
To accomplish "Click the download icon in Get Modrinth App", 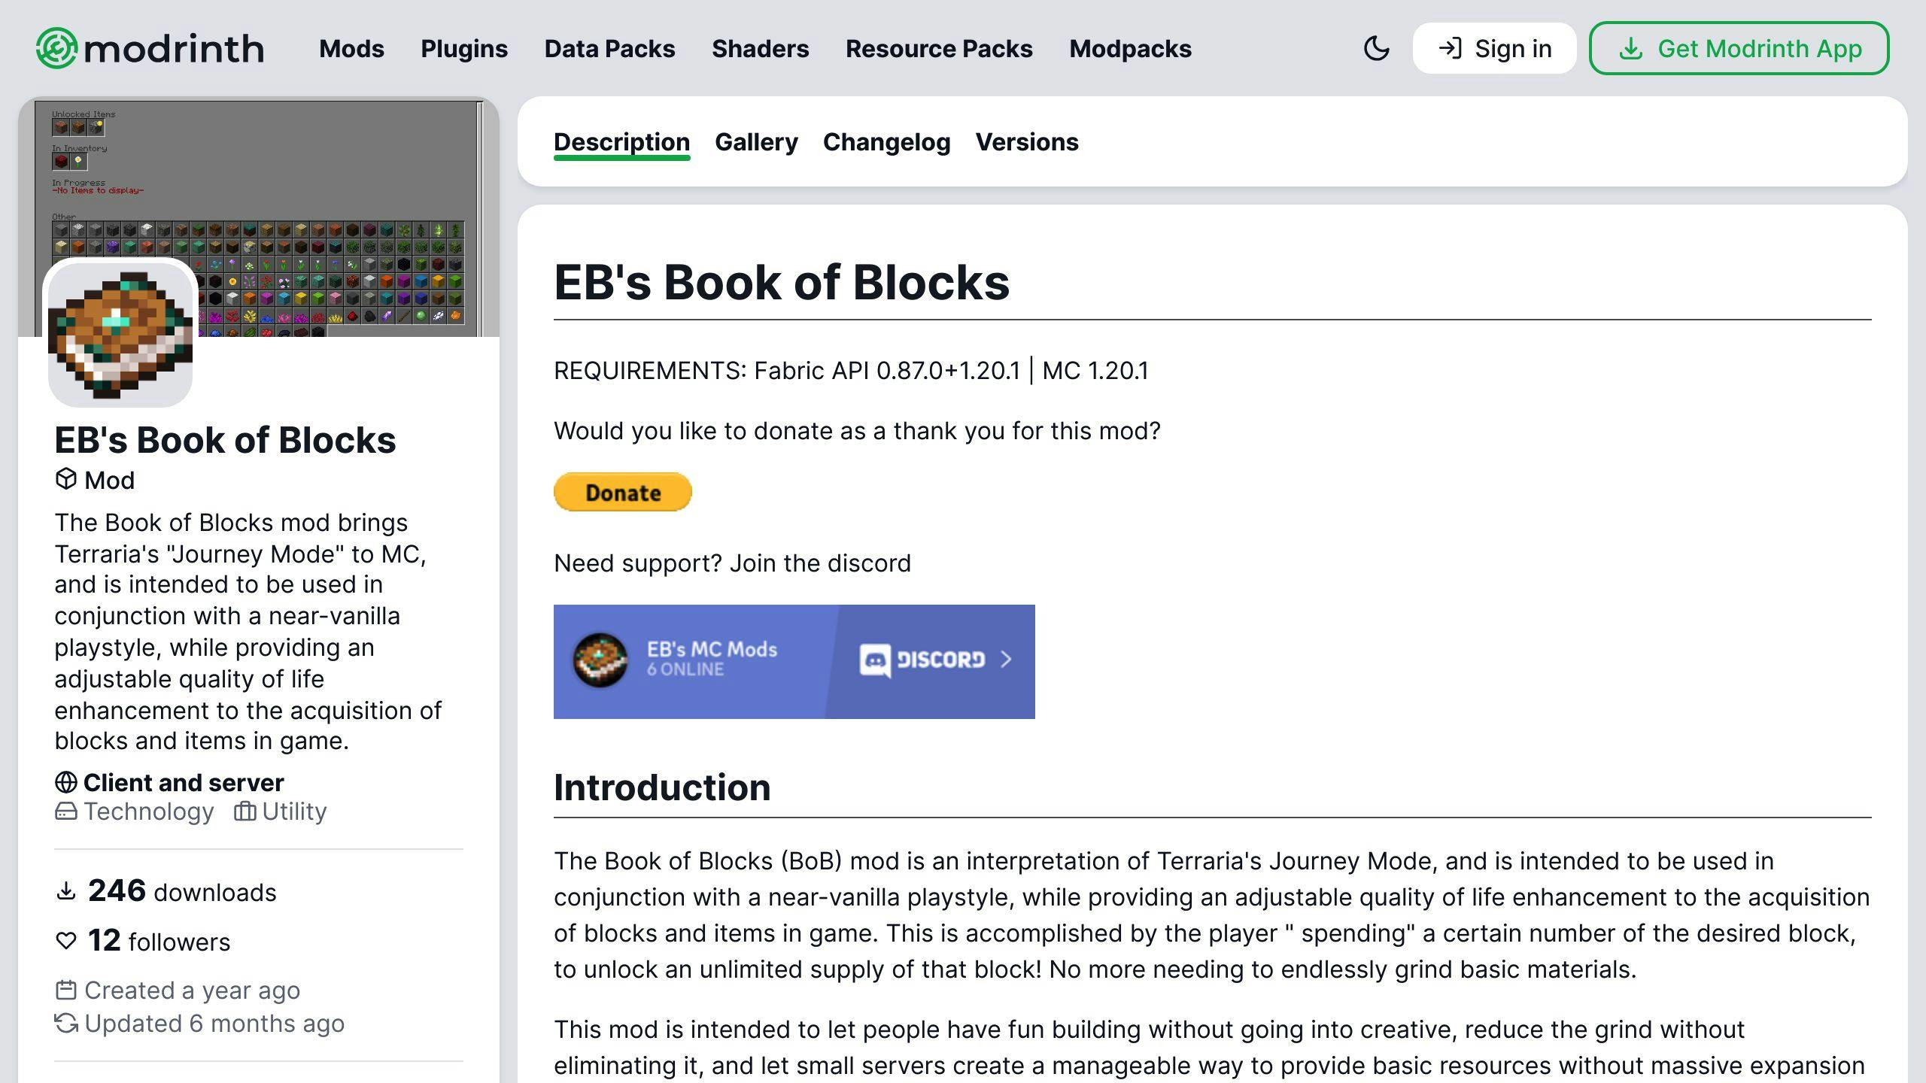I will [x=1630, y=48].
